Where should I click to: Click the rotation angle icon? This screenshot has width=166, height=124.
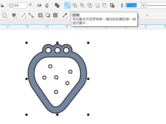tap(11, 5)
